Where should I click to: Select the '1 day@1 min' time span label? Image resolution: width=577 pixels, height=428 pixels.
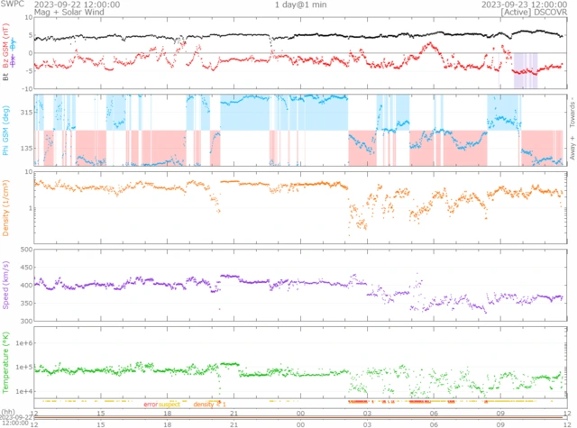coord(301,5)
